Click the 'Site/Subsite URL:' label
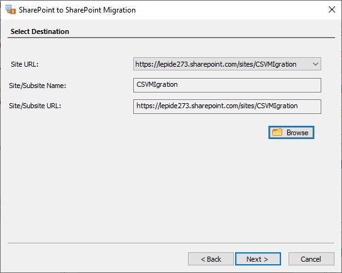 tap(35, 106)
